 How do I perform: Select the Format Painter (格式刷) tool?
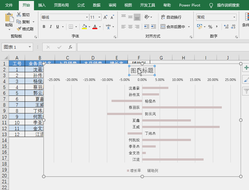point(25,29)
